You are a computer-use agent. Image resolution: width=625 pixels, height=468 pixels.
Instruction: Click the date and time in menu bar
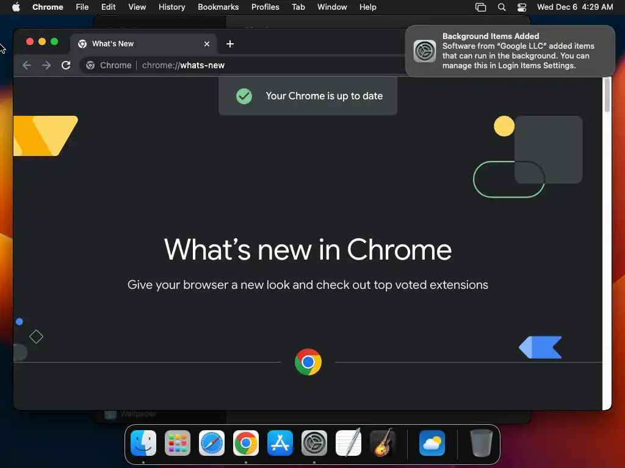click(x=575, y=7)
